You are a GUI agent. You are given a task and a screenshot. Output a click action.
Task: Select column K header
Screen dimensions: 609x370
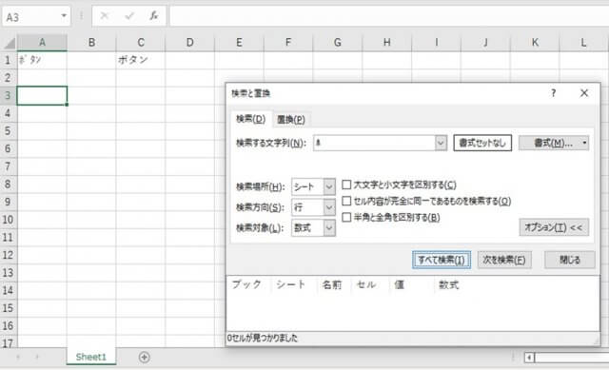(x=535, y=42)
